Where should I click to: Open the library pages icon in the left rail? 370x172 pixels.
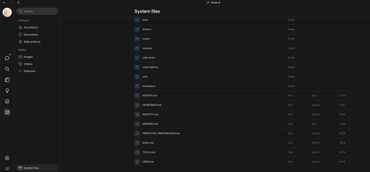coord(7,80)
